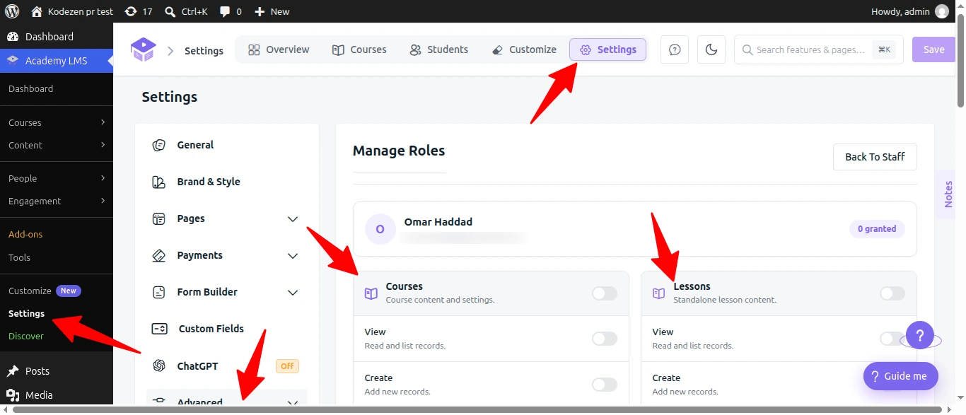
Task: Click the Settings breadcrumb text
Action: coord(204,51)
